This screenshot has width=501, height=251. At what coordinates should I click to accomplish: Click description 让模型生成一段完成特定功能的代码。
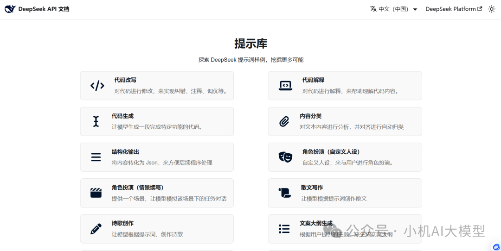tap(157, 127)
